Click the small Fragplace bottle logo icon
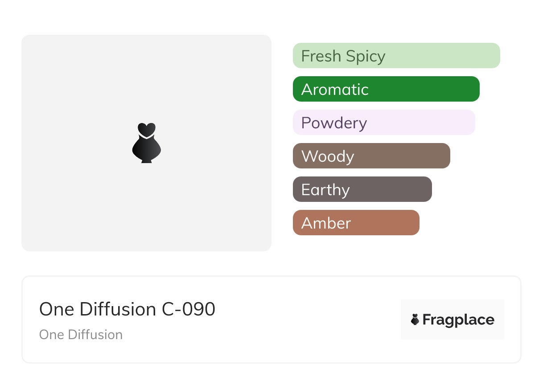543x385 pixels. click(415, 319)
